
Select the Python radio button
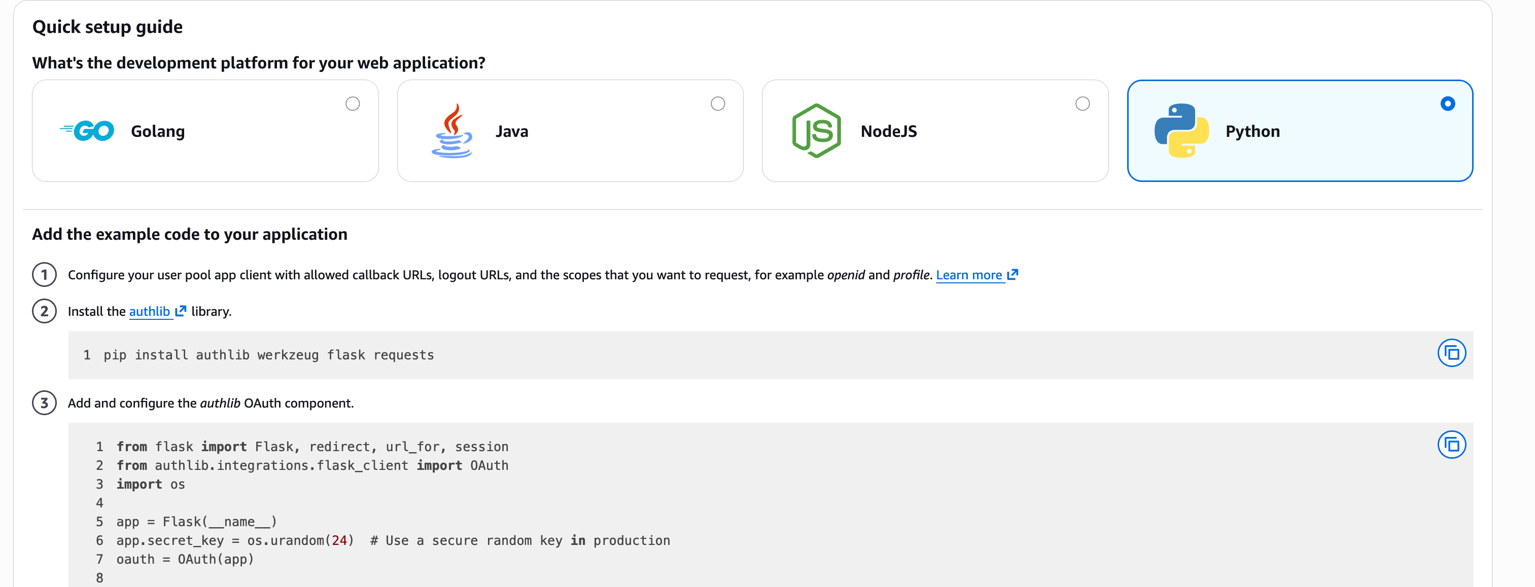(1447, 104)
